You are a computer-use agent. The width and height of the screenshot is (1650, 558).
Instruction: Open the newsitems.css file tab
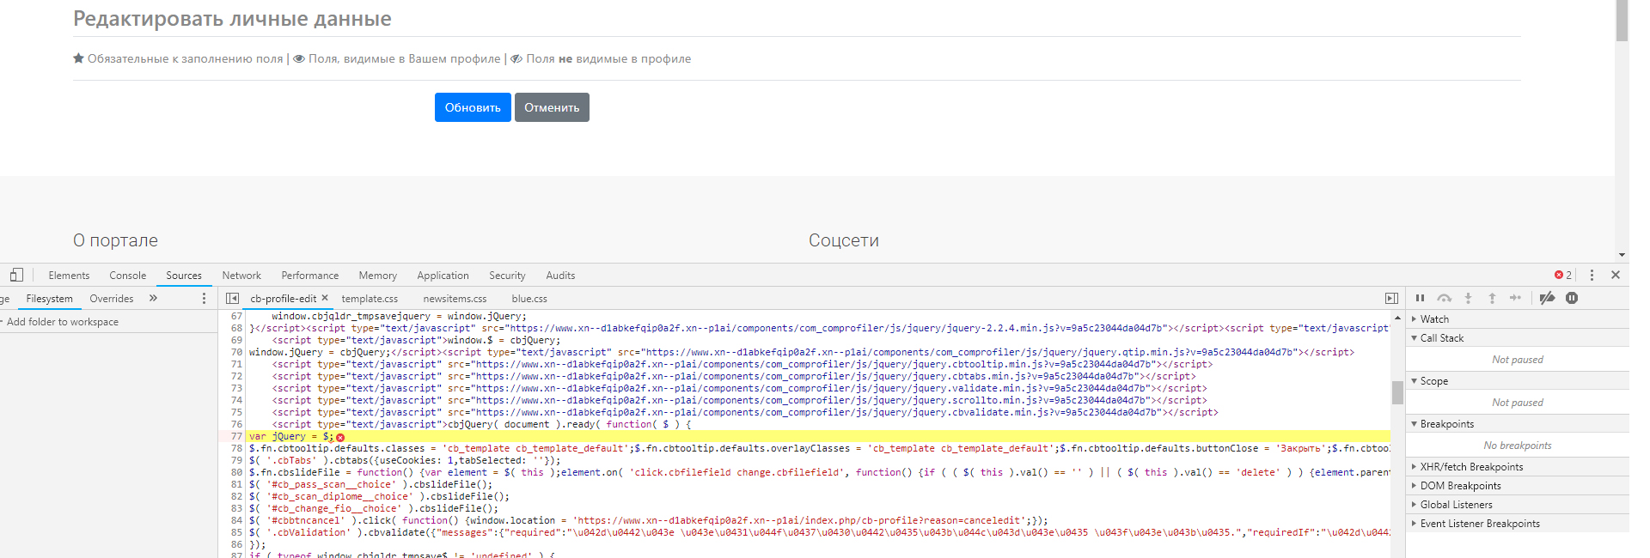tap(455, 298)
